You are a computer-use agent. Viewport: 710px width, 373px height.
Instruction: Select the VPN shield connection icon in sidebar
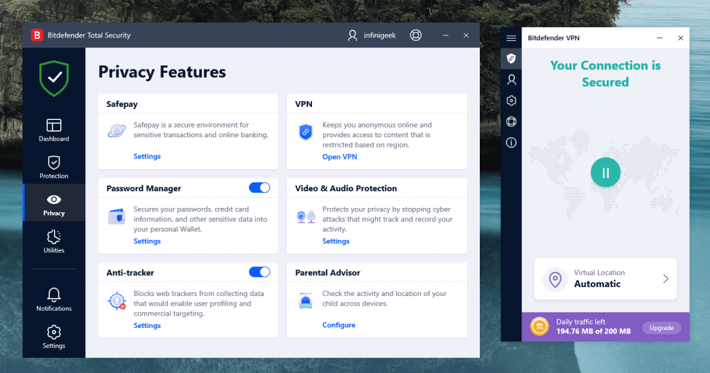512,59
